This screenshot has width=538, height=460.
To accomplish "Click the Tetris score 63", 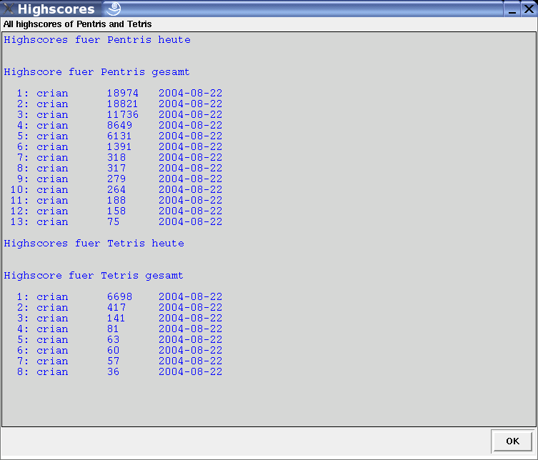I will [x=113, y=339].
